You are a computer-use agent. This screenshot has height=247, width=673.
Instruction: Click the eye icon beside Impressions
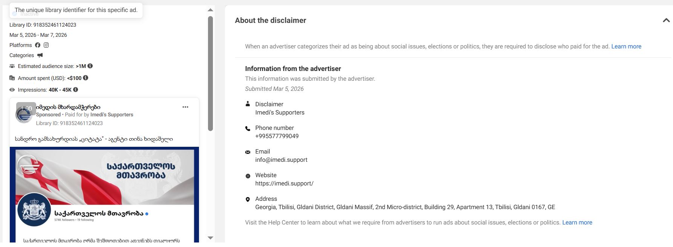pyautogui.click(x=12, y=90)
